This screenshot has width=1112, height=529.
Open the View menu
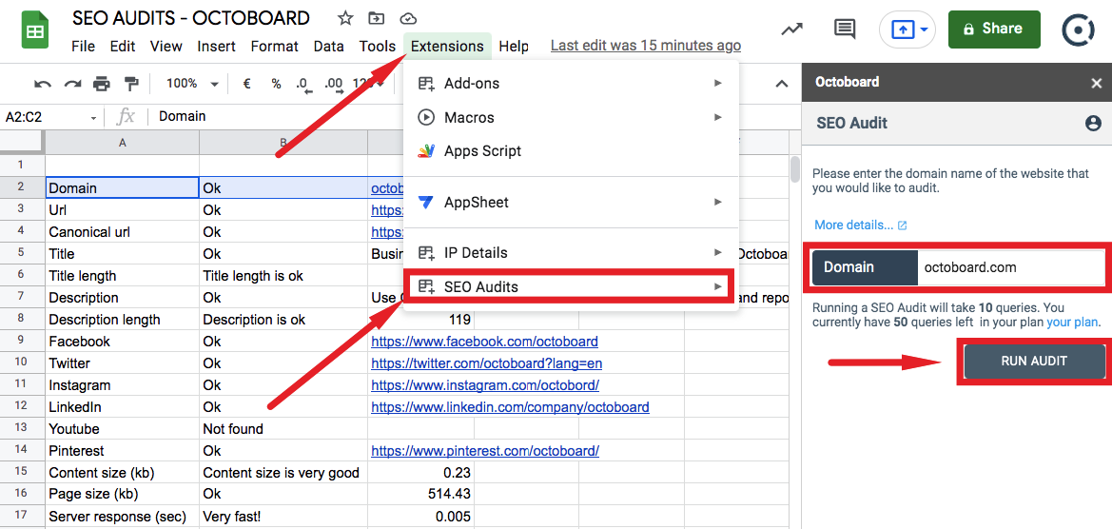coord(166,46)
